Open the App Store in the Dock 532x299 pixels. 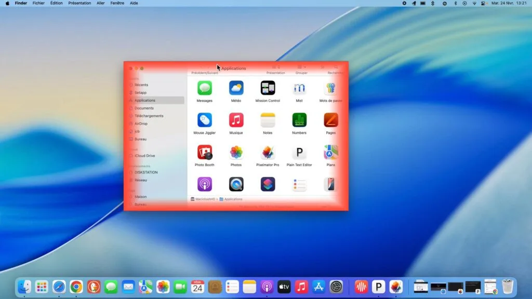pyautogui.click(x=318, y=287)
